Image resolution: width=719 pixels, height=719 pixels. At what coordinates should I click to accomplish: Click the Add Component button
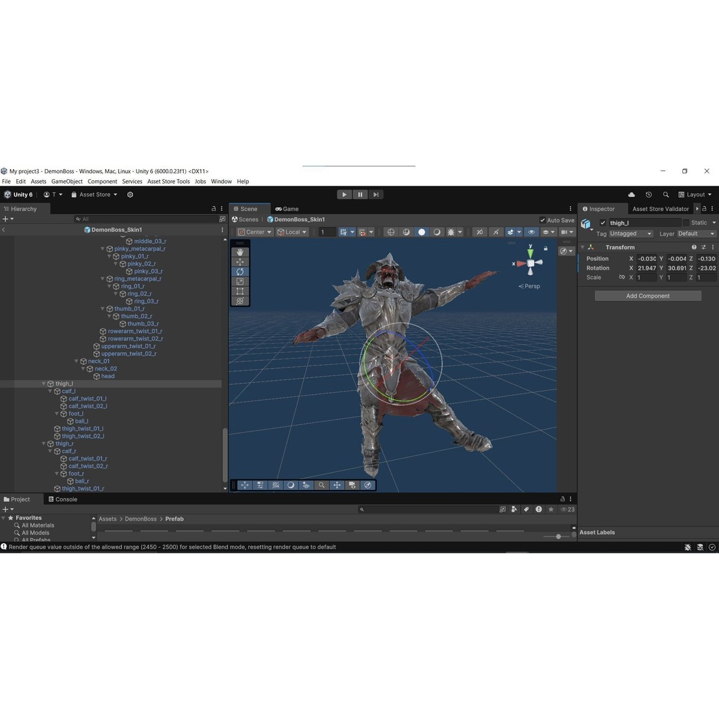[648, 296]
